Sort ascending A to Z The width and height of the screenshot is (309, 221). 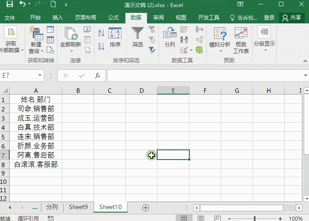101,33
